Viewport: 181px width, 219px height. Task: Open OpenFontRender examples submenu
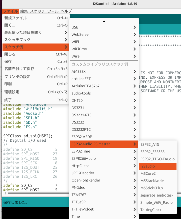pyautogui.click(x=104, y=180)
